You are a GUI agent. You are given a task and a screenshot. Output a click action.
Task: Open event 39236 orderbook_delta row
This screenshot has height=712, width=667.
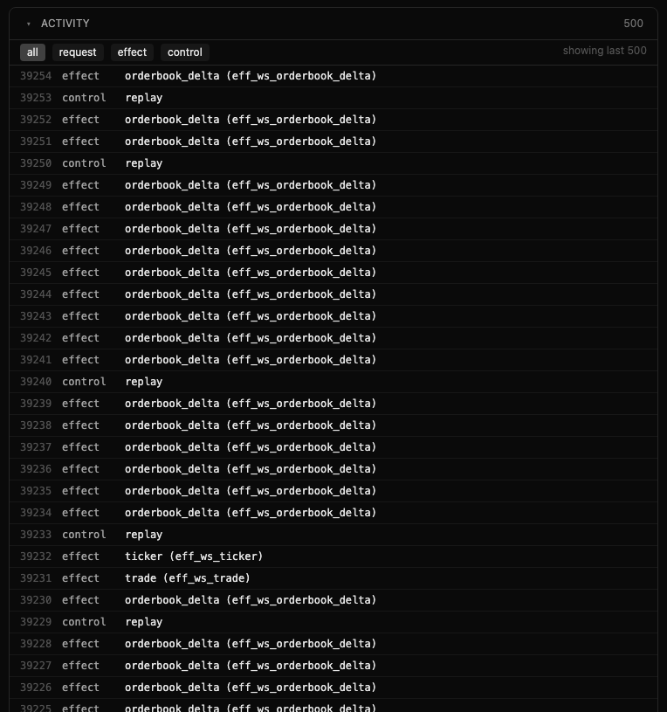[333, 468]
